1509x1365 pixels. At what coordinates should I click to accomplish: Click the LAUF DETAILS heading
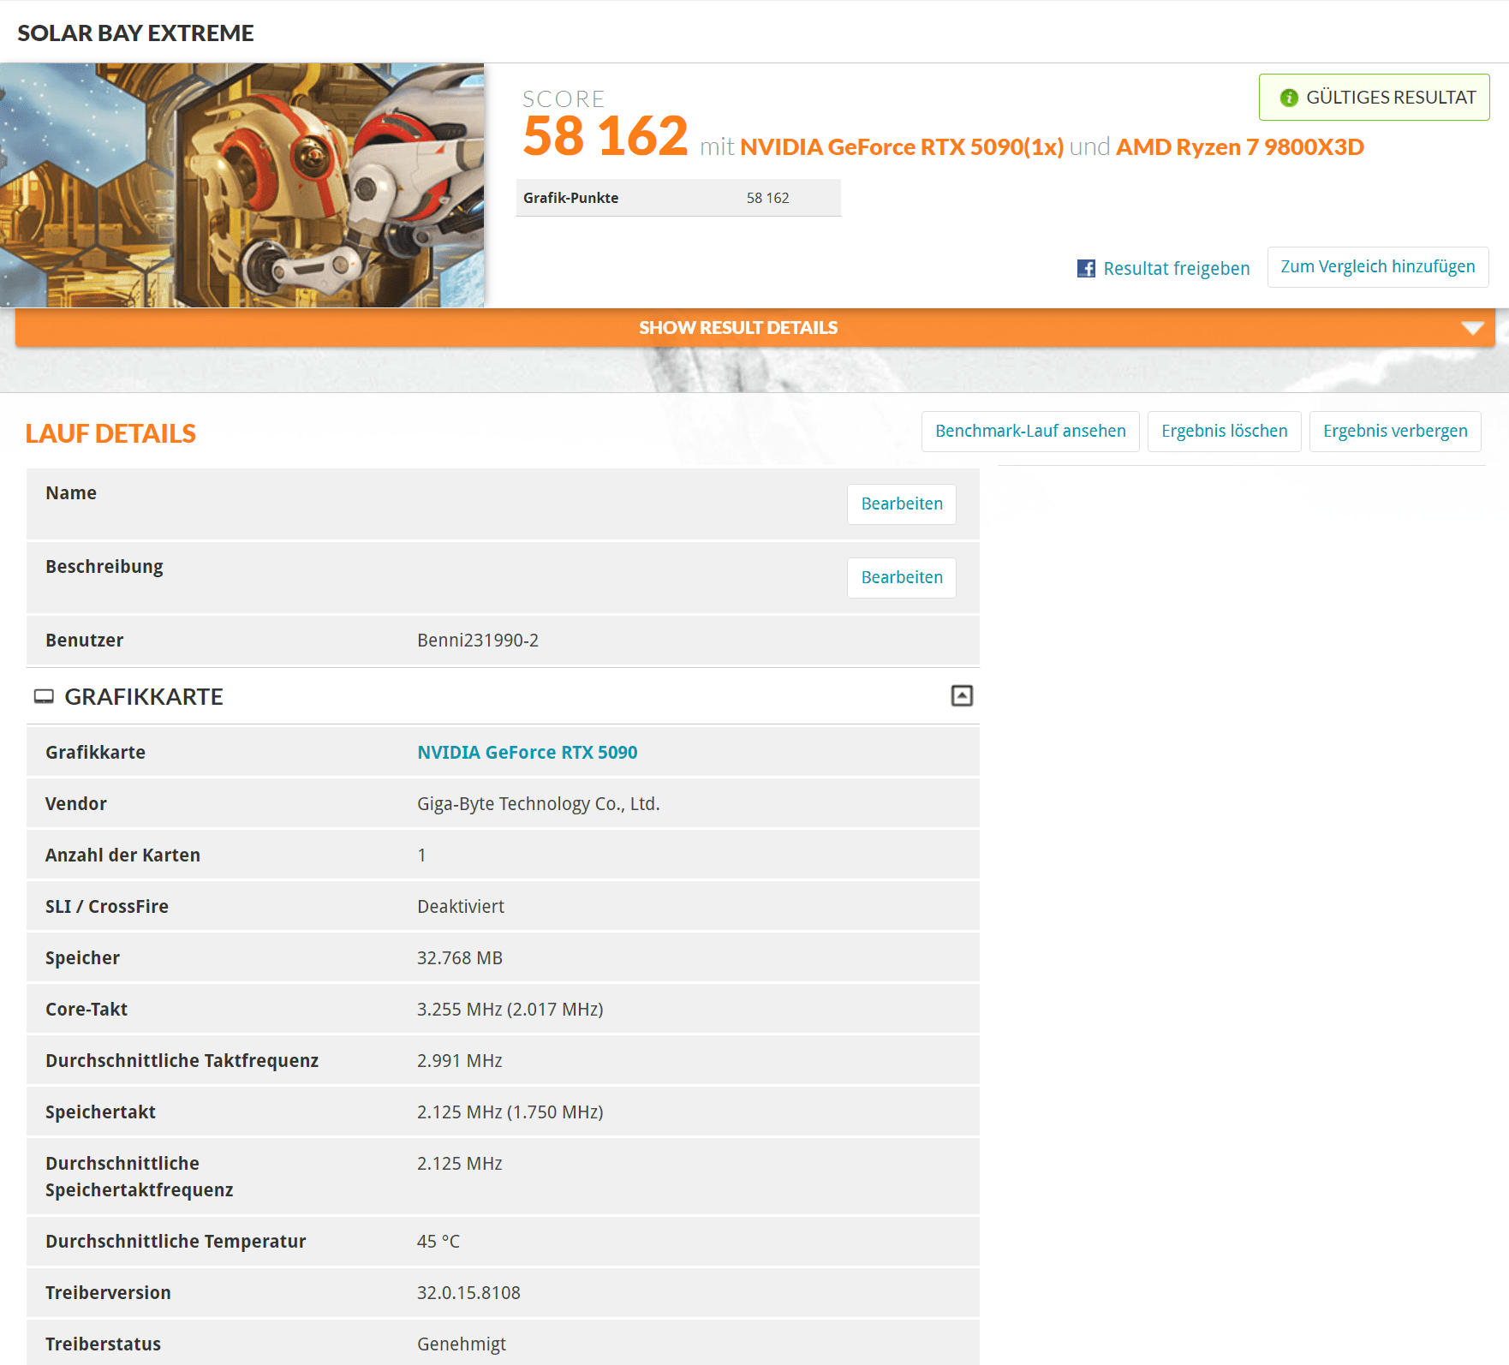click(110, 433)
